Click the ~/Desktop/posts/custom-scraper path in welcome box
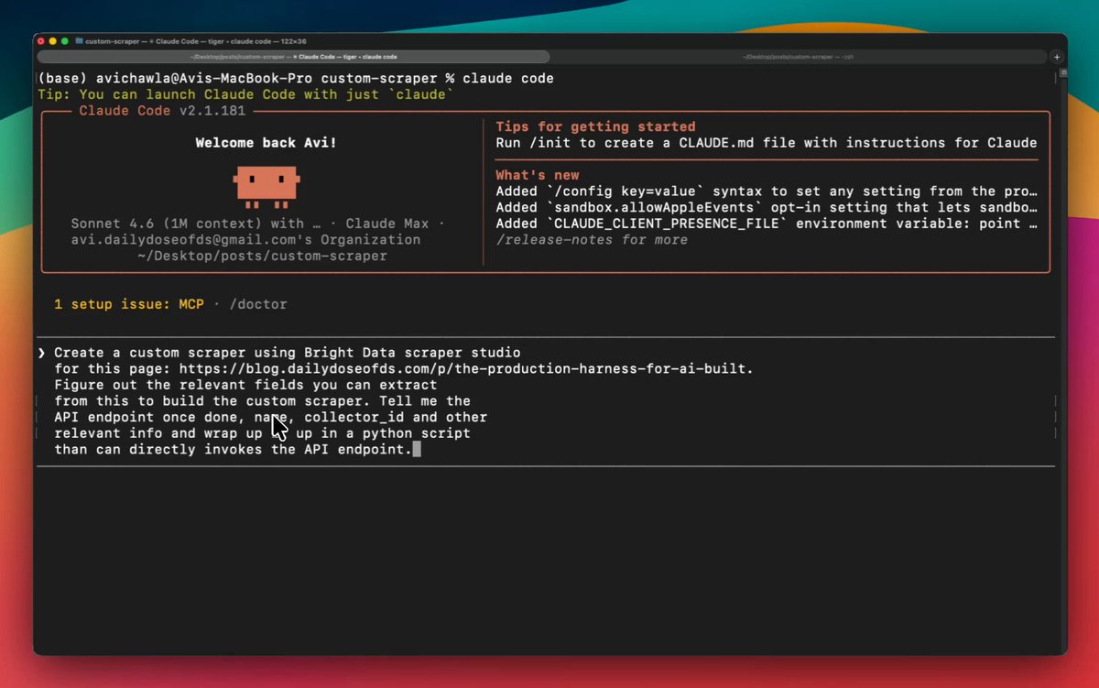The image size is (1099, 688). pos(262,257)
